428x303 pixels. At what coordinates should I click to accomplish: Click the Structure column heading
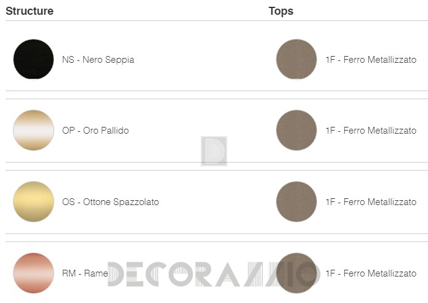pyautogui.click(x=30, y=11)
